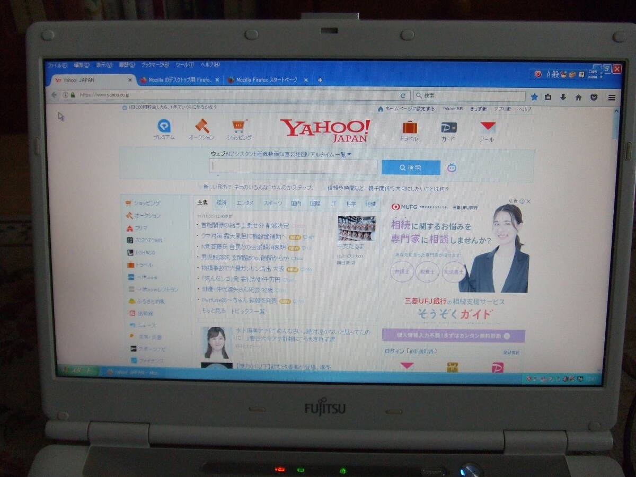Open the クマ対策 露天風呂 headline

point(244,236)
